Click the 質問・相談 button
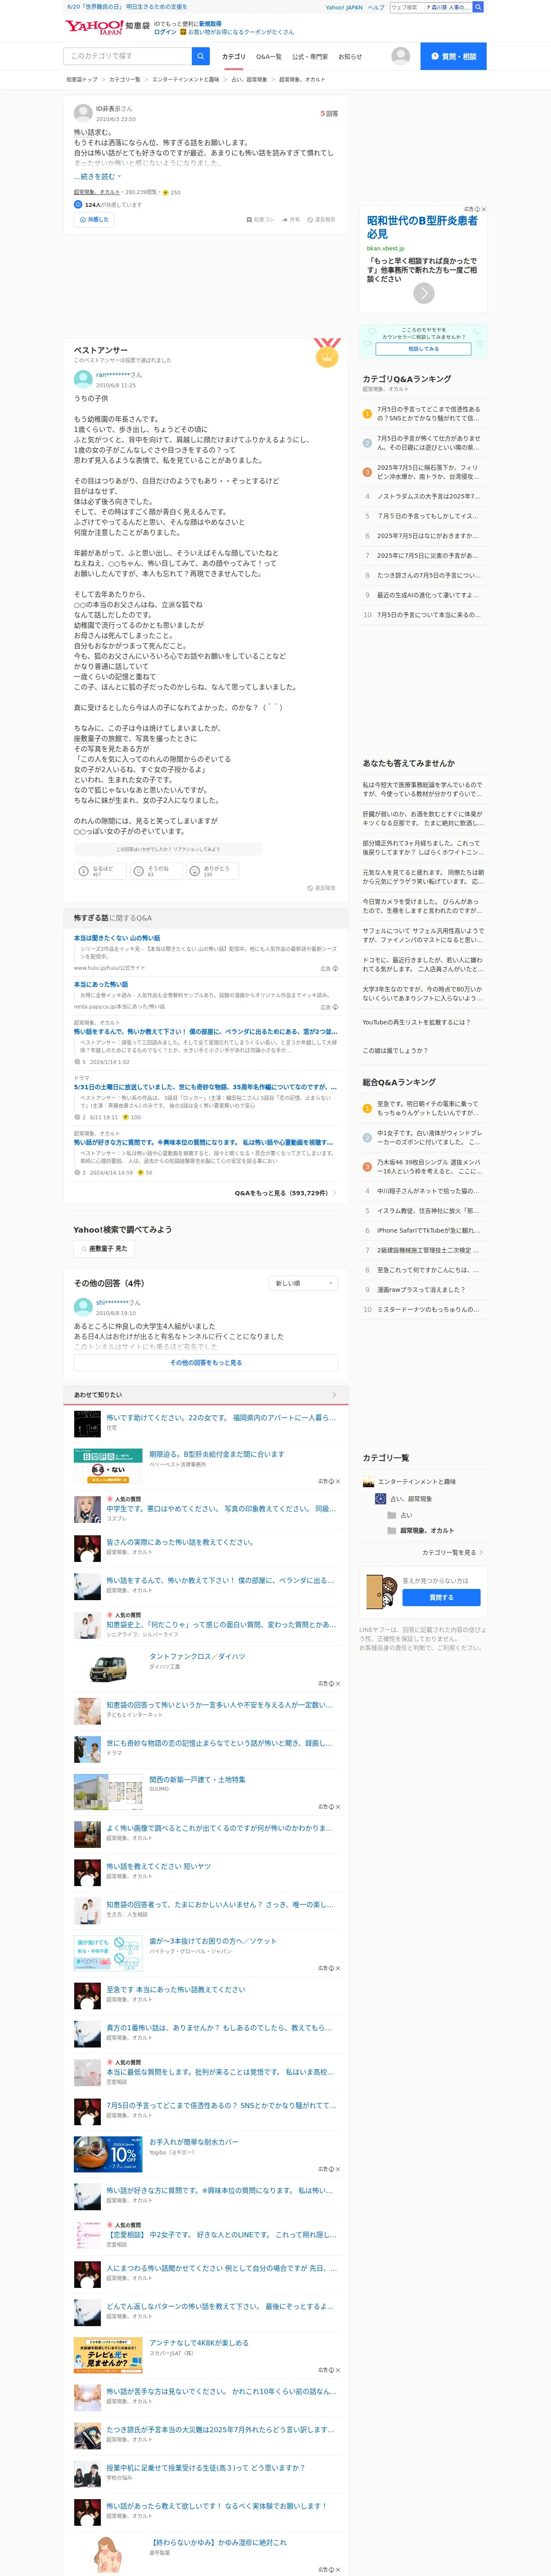Image resolution: width=551 pixels, height=2576 pixels. [453, 56]
